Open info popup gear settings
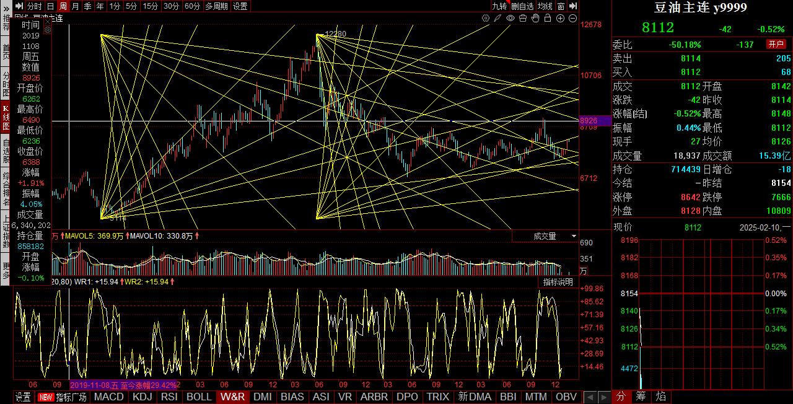 pos(48,29)
